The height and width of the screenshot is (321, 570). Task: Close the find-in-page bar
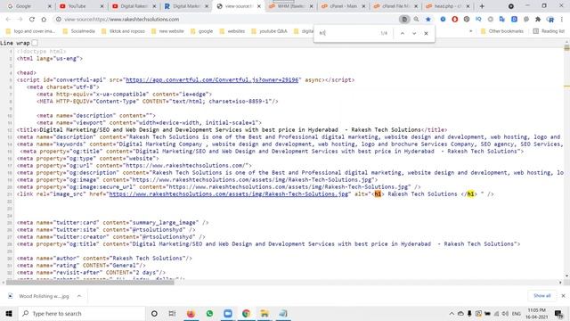[x=426, y=33]
